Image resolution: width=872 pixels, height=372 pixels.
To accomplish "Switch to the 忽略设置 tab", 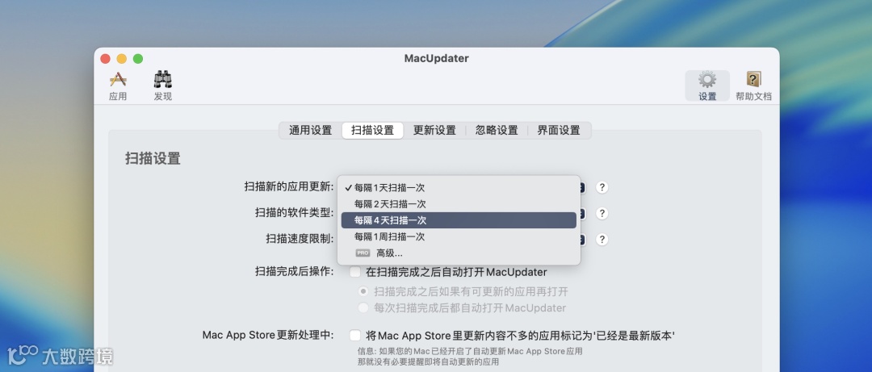I will click(497, 131).
